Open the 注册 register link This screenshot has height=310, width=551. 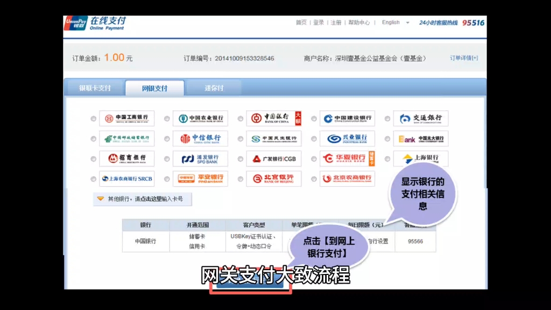point(336,23)
